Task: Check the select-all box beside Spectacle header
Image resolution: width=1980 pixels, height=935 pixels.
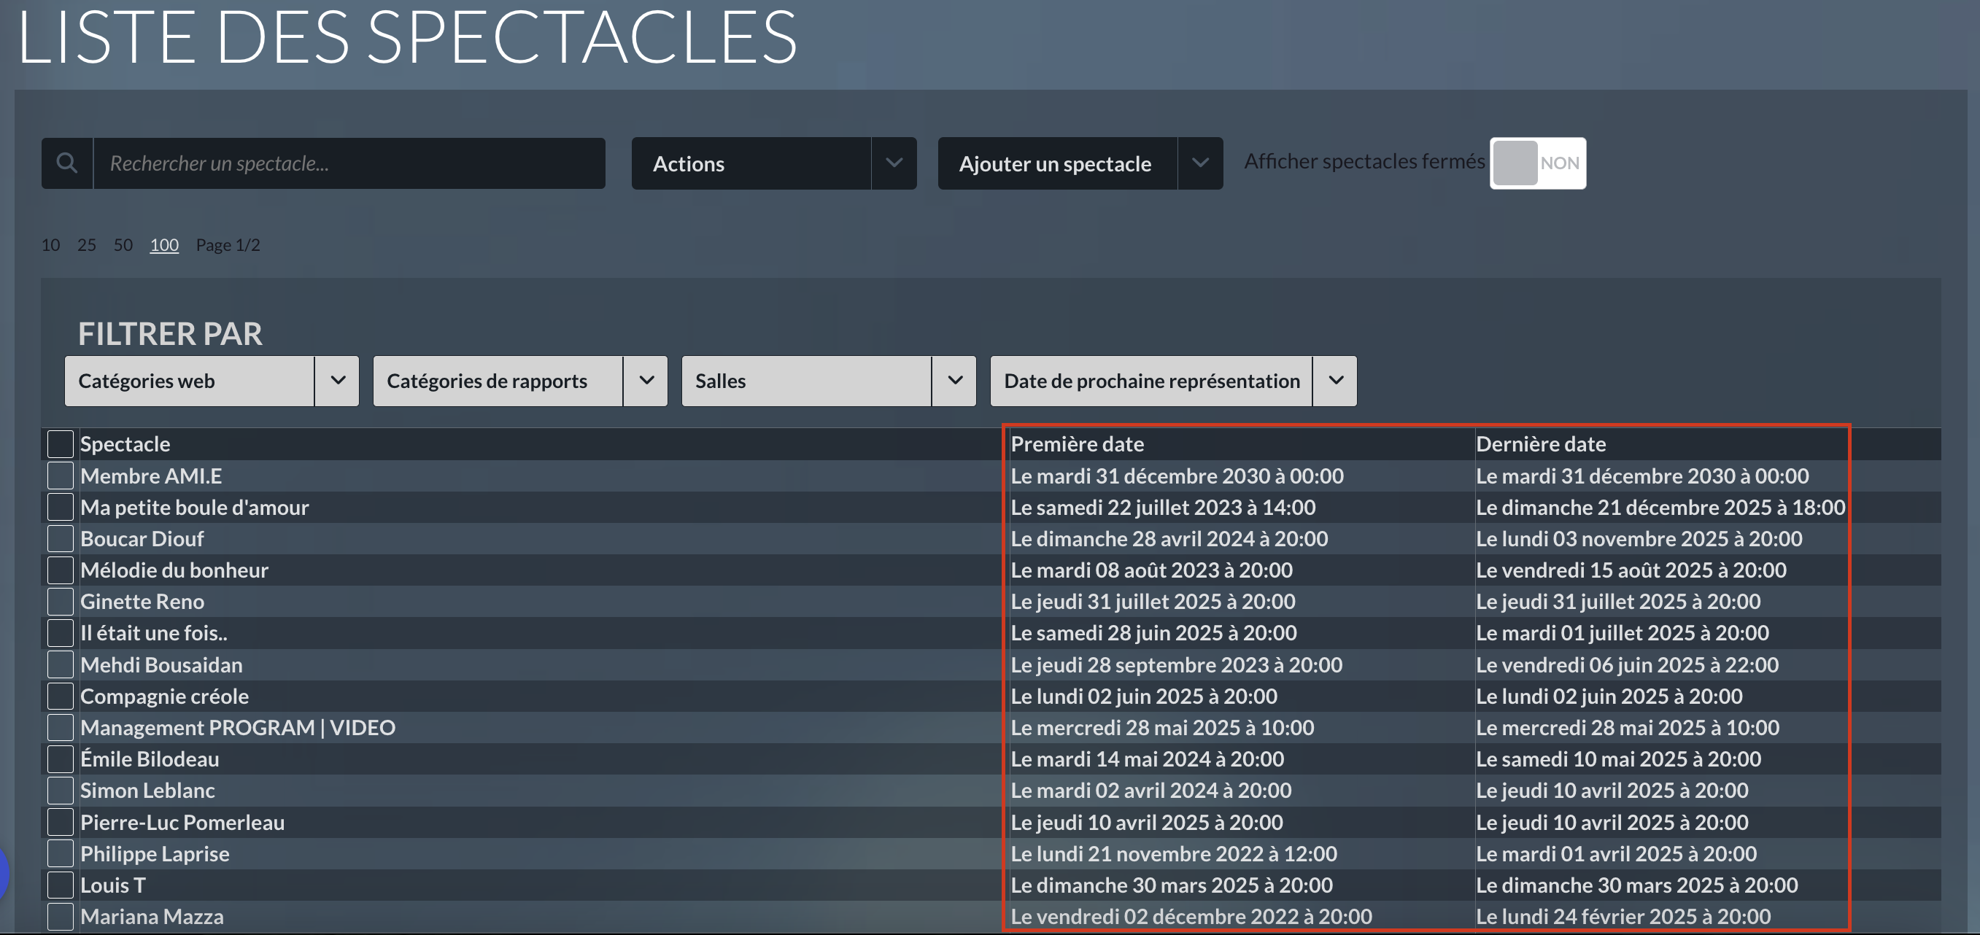Action: coord(60,444)
